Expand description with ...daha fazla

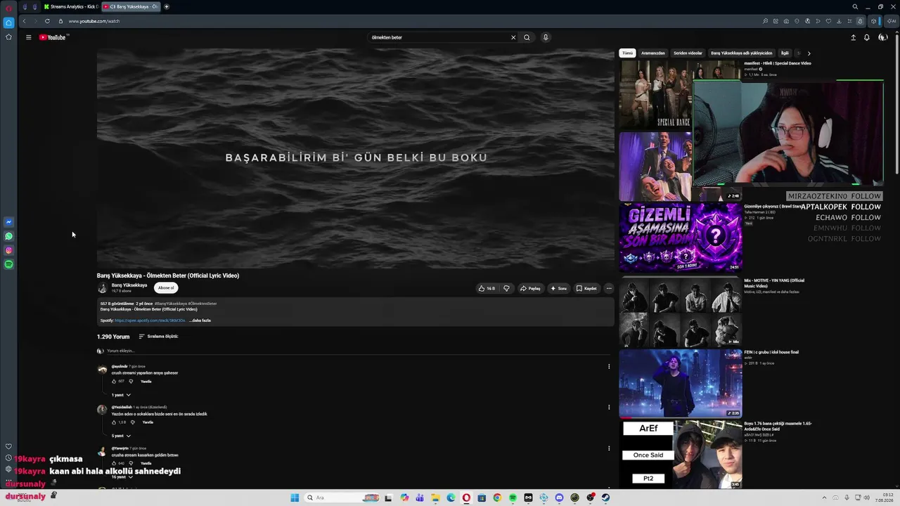(200, 320)
